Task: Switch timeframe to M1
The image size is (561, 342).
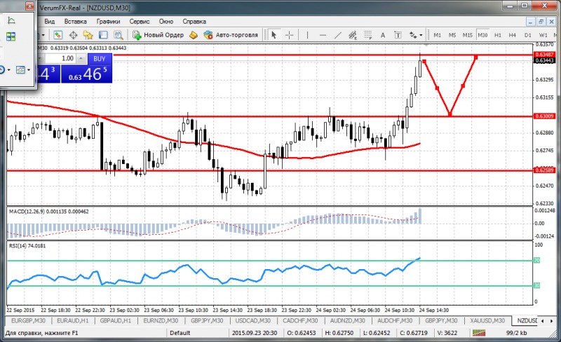Action: (x=437, y=35)
